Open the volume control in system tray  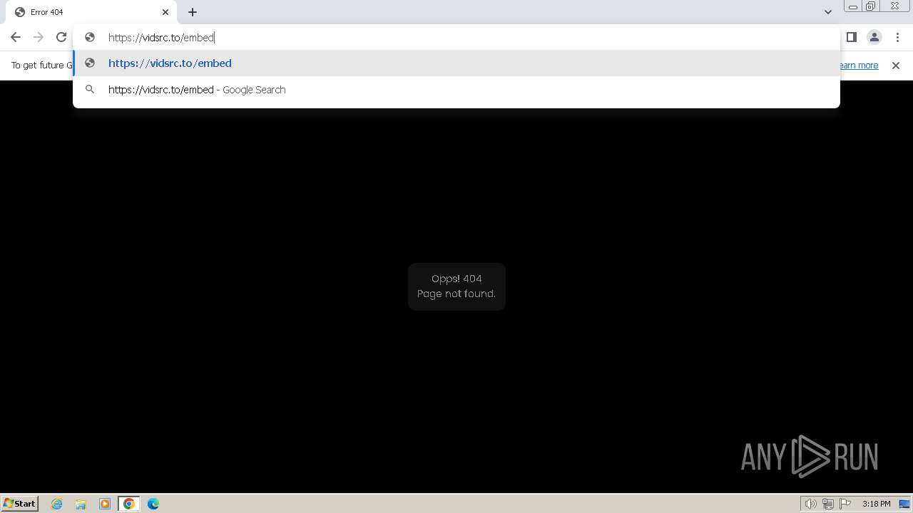pyautogui.click(x=811, y=504)
